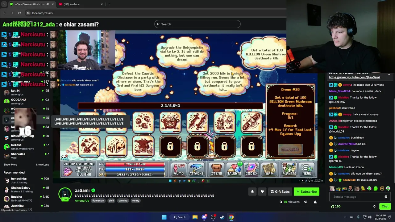Screen dimensions: 395x222
Task: Select the bandage upgrade icon
Action: (252, 122)
